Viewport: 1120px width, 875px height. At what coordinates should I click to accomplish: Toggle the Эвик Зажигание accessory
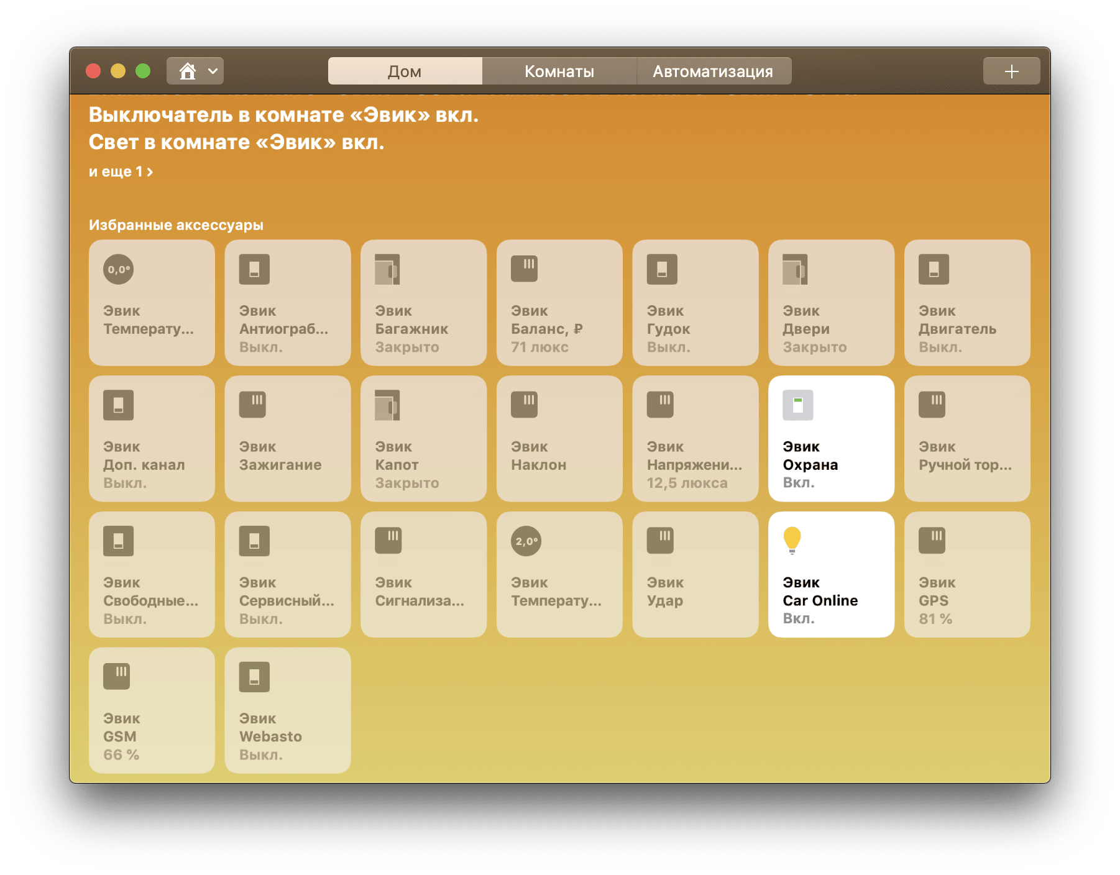(287, 438)
